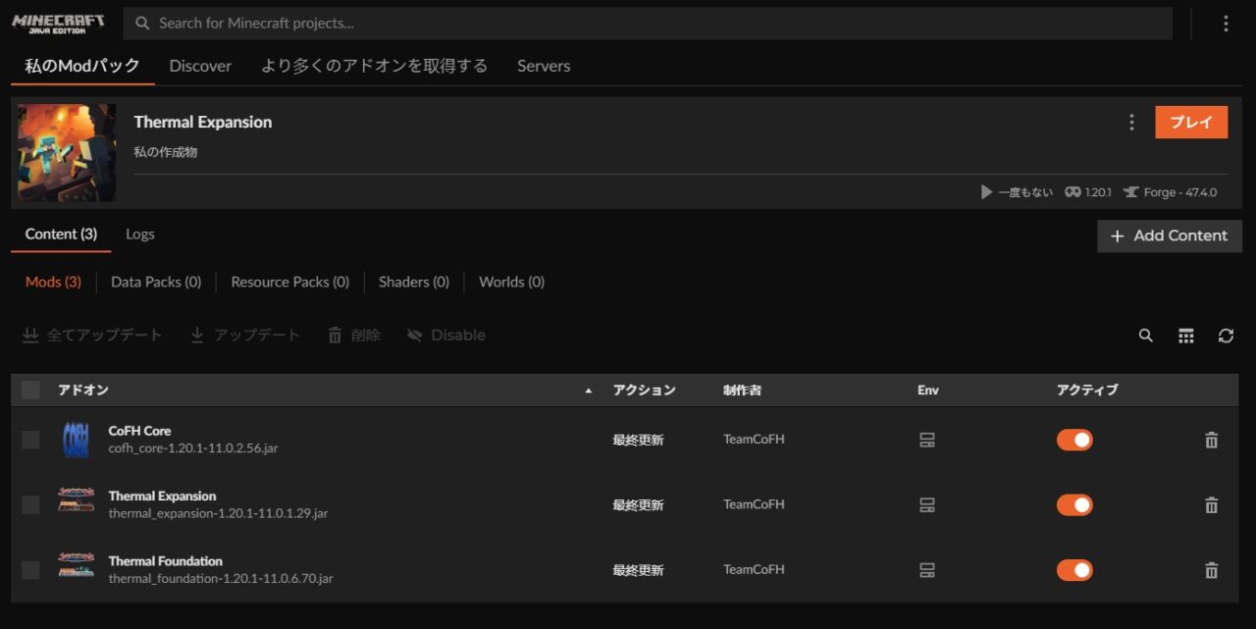
Task: Delete the Thermal Foundation mod
Action: coord(1211,570)
